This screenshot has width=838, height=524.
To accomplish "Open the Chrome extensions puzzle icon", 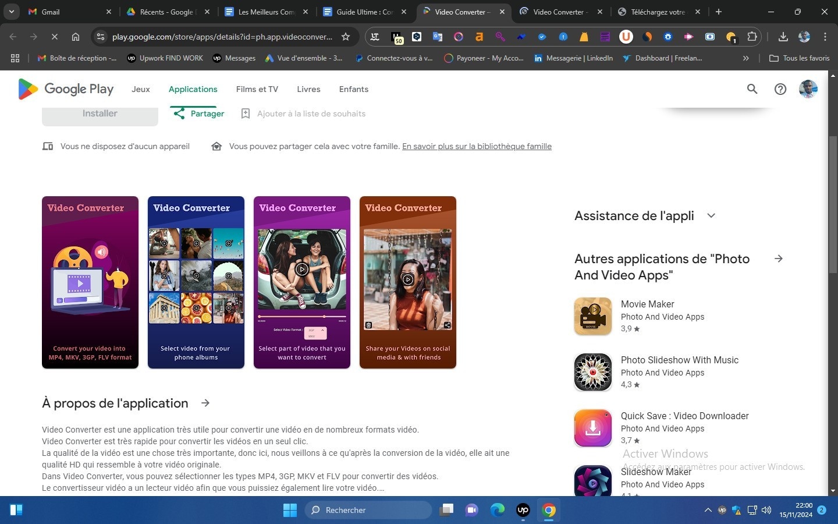I will click(752, 37).
